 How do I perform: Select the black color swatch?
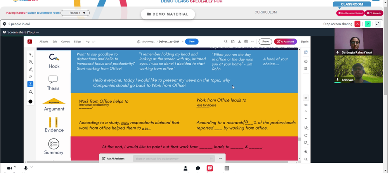(x=30, y=102)
